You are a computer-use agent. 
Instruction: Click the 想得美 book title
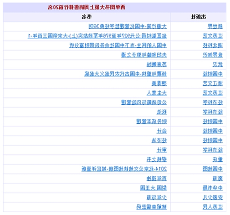pyautogui.click(x=159, y=83)
